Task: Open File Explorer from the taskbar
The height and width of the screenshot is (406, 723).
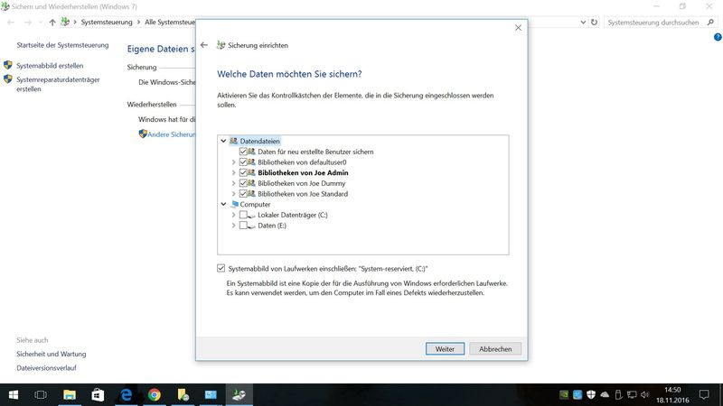Action: (70, 395)
